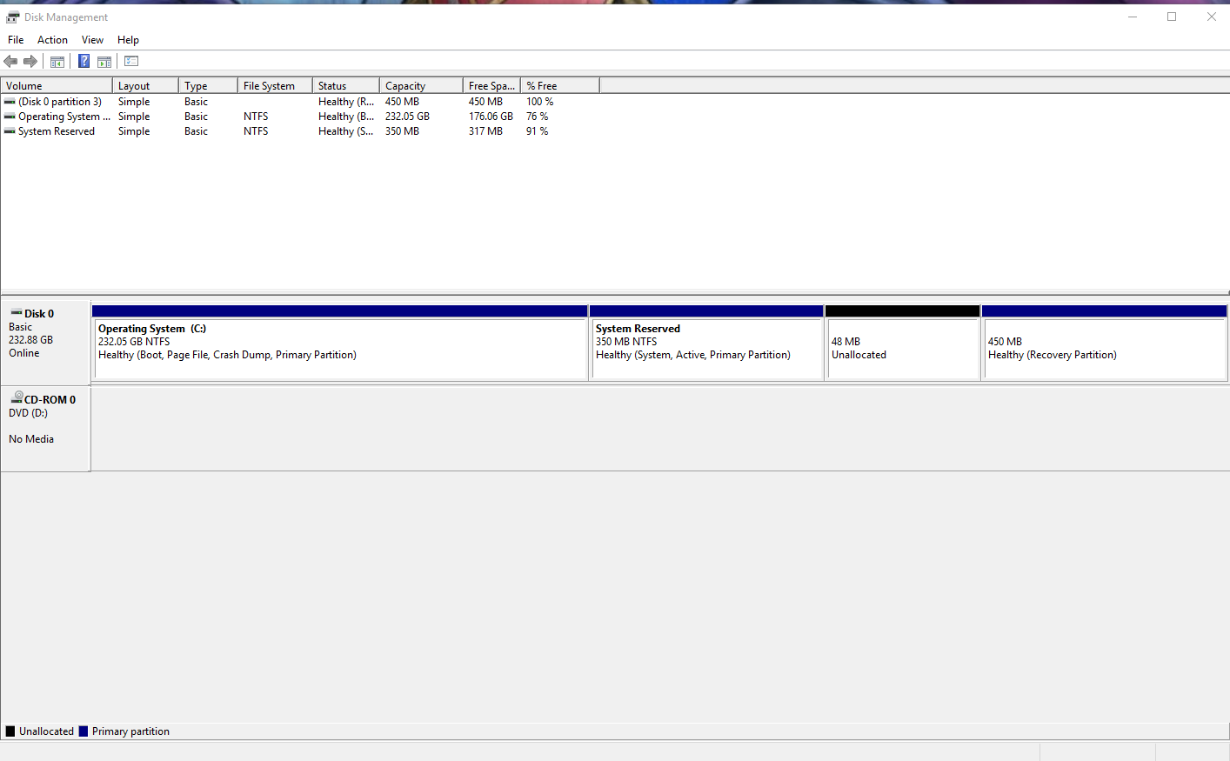Viewport: 1230px width, 761px height.
Task: Open the File menu
Action: tap(16, 40)
